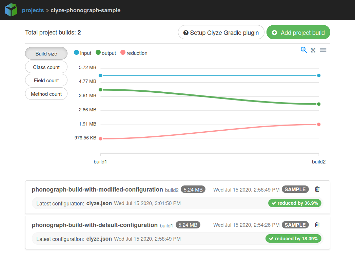355x265 pixels.
Task: Click the 976.56 KB axis label
Action: [85, 138]
